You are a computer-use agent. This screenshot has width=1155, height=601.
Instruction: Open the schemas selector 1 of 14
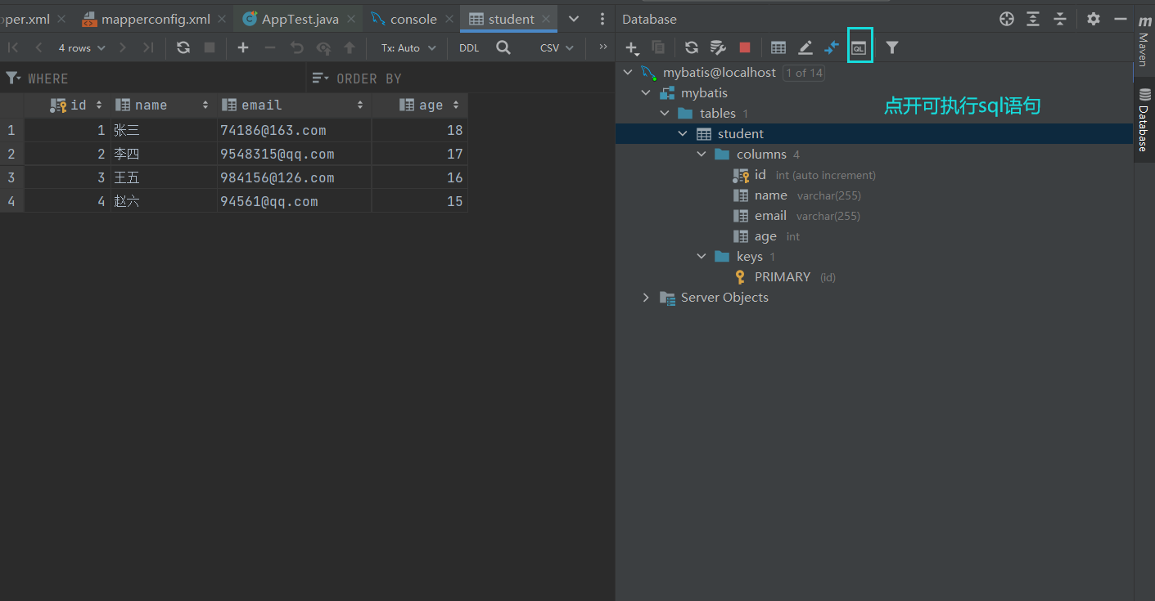click(x=804, y=73)
